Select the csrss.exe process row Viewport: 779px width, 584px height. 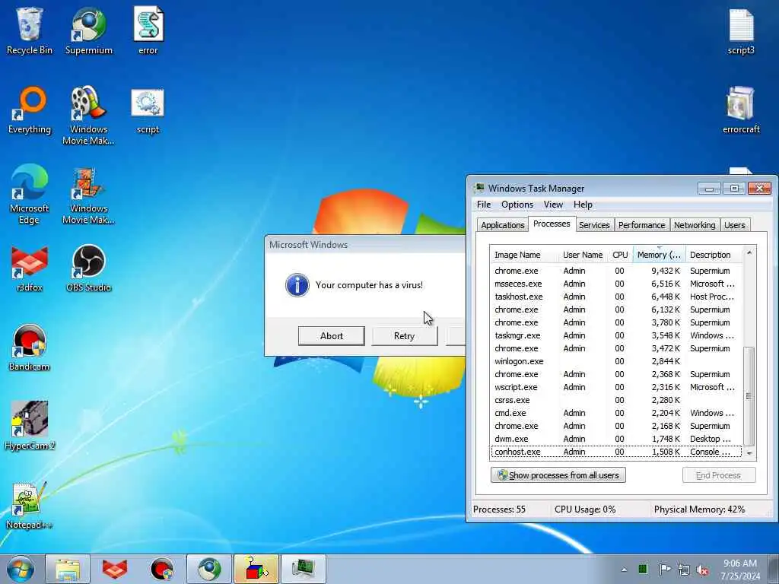pos(616,400)
